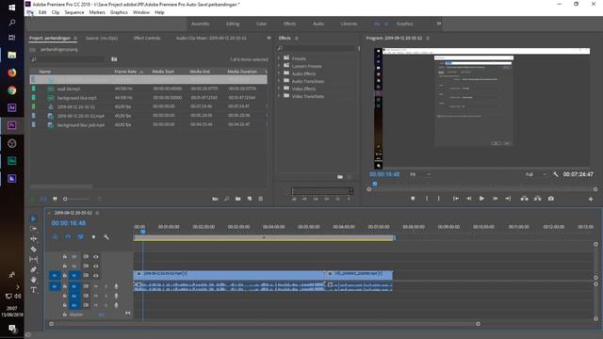This screenshot has width=603, height=339.
Task: Sort the project bin by Frame Rate column
Action: coord(125,72)
